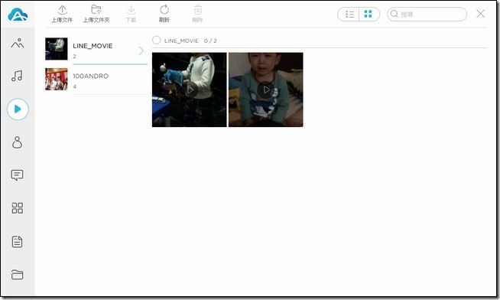Play the video with blue toy figure
This screenshot has width=500, height=300.
click(x=190, y=90)
